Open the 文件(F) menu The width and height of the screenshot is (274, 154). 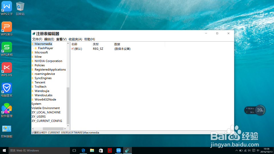[37, 39]
